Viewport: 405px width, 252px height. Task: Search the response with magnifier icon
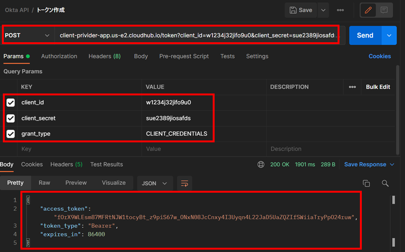pyautogui.click(x=385, y=183)
